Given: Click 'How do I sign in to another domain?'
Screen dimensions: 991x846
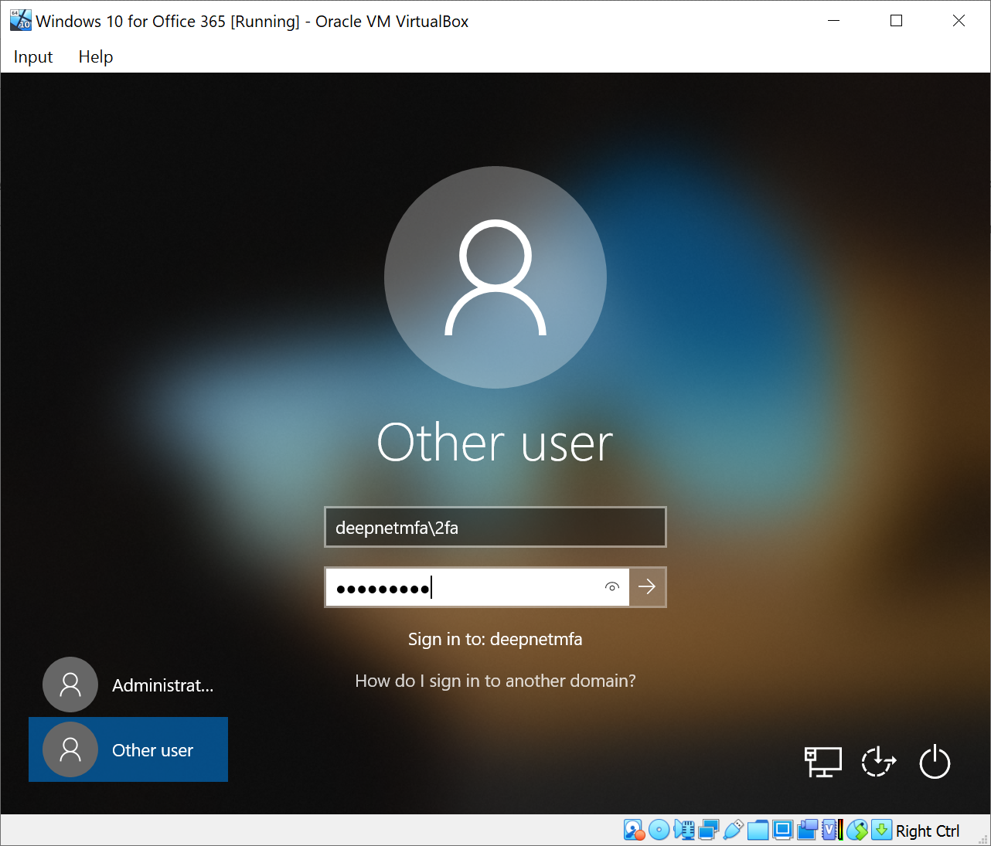Looking at the screenshot, I should (495, 681).
